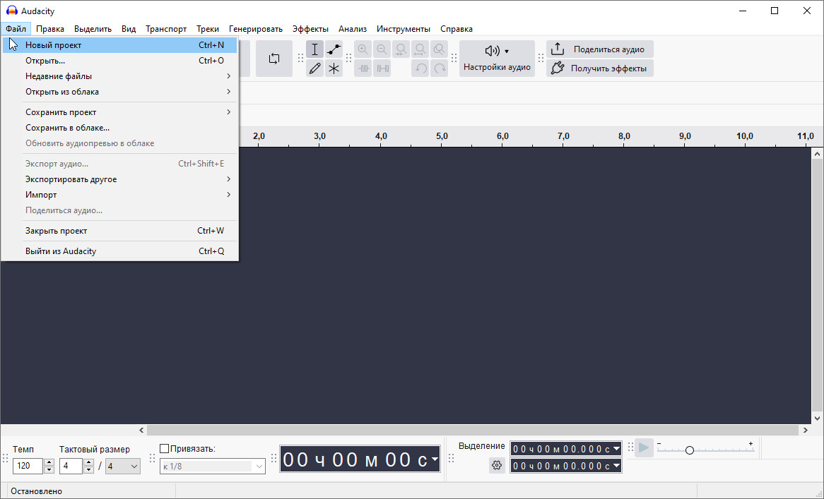Image resolution: width=824 pixels, height=499 pixels.
Task: Select the Selection (I-beam) tool
Action: [314, 50]
